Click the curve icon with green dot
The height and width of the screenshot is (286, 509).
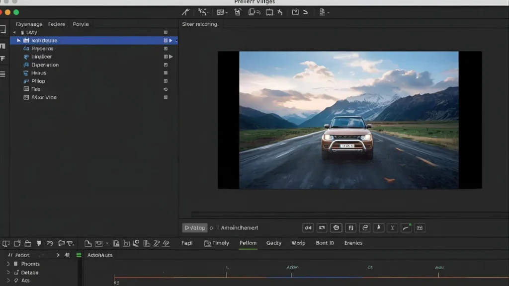point(406,228)
